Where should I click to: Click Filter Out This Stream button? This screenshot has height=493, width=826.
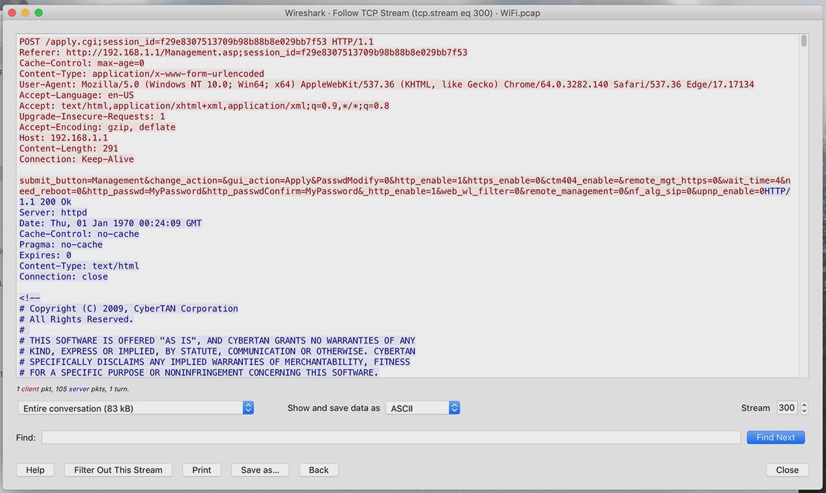[x=118, y=470]
